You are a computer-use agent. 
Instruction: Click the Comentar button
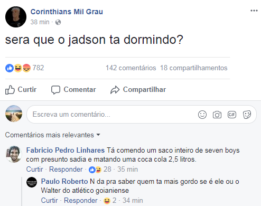pos(73,90)
